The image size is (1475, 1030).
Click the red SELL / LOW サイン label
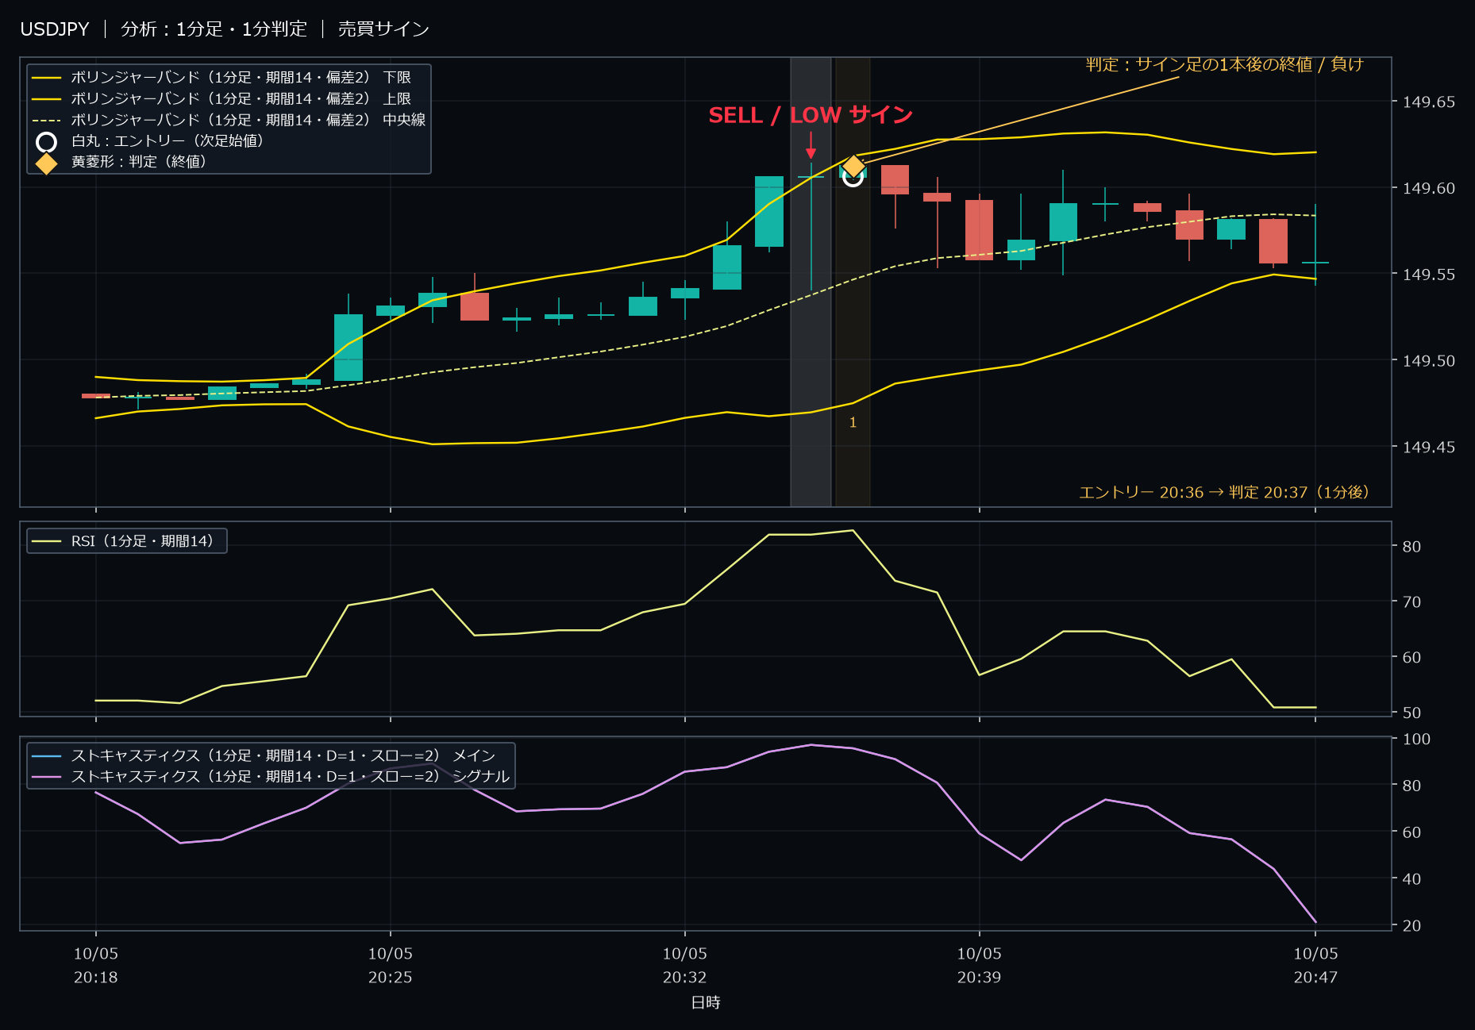(x=811, y=115)
